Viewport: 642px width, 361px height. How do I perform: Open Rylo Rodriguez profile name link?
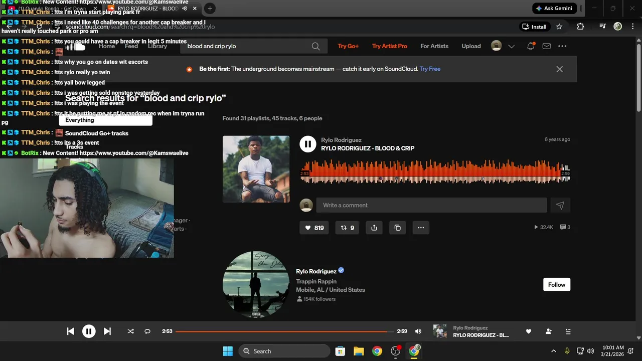(316, 271)
